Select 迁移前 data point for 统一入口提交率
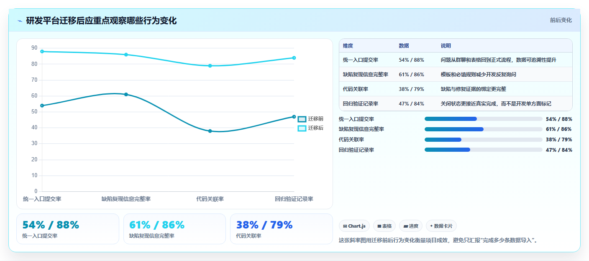Screen dimensions: 589x261 [x=42, y=105]
